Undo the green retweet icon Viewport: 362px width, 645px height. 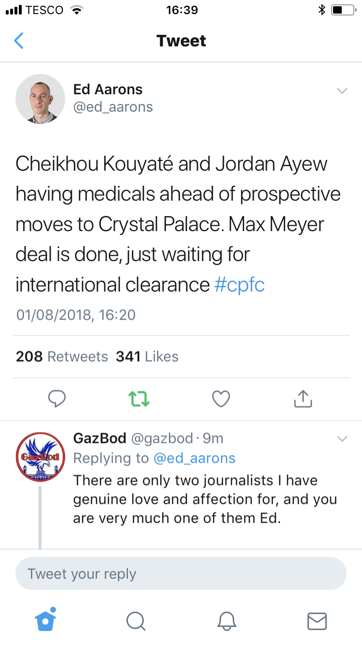click(x=139, y=399)
